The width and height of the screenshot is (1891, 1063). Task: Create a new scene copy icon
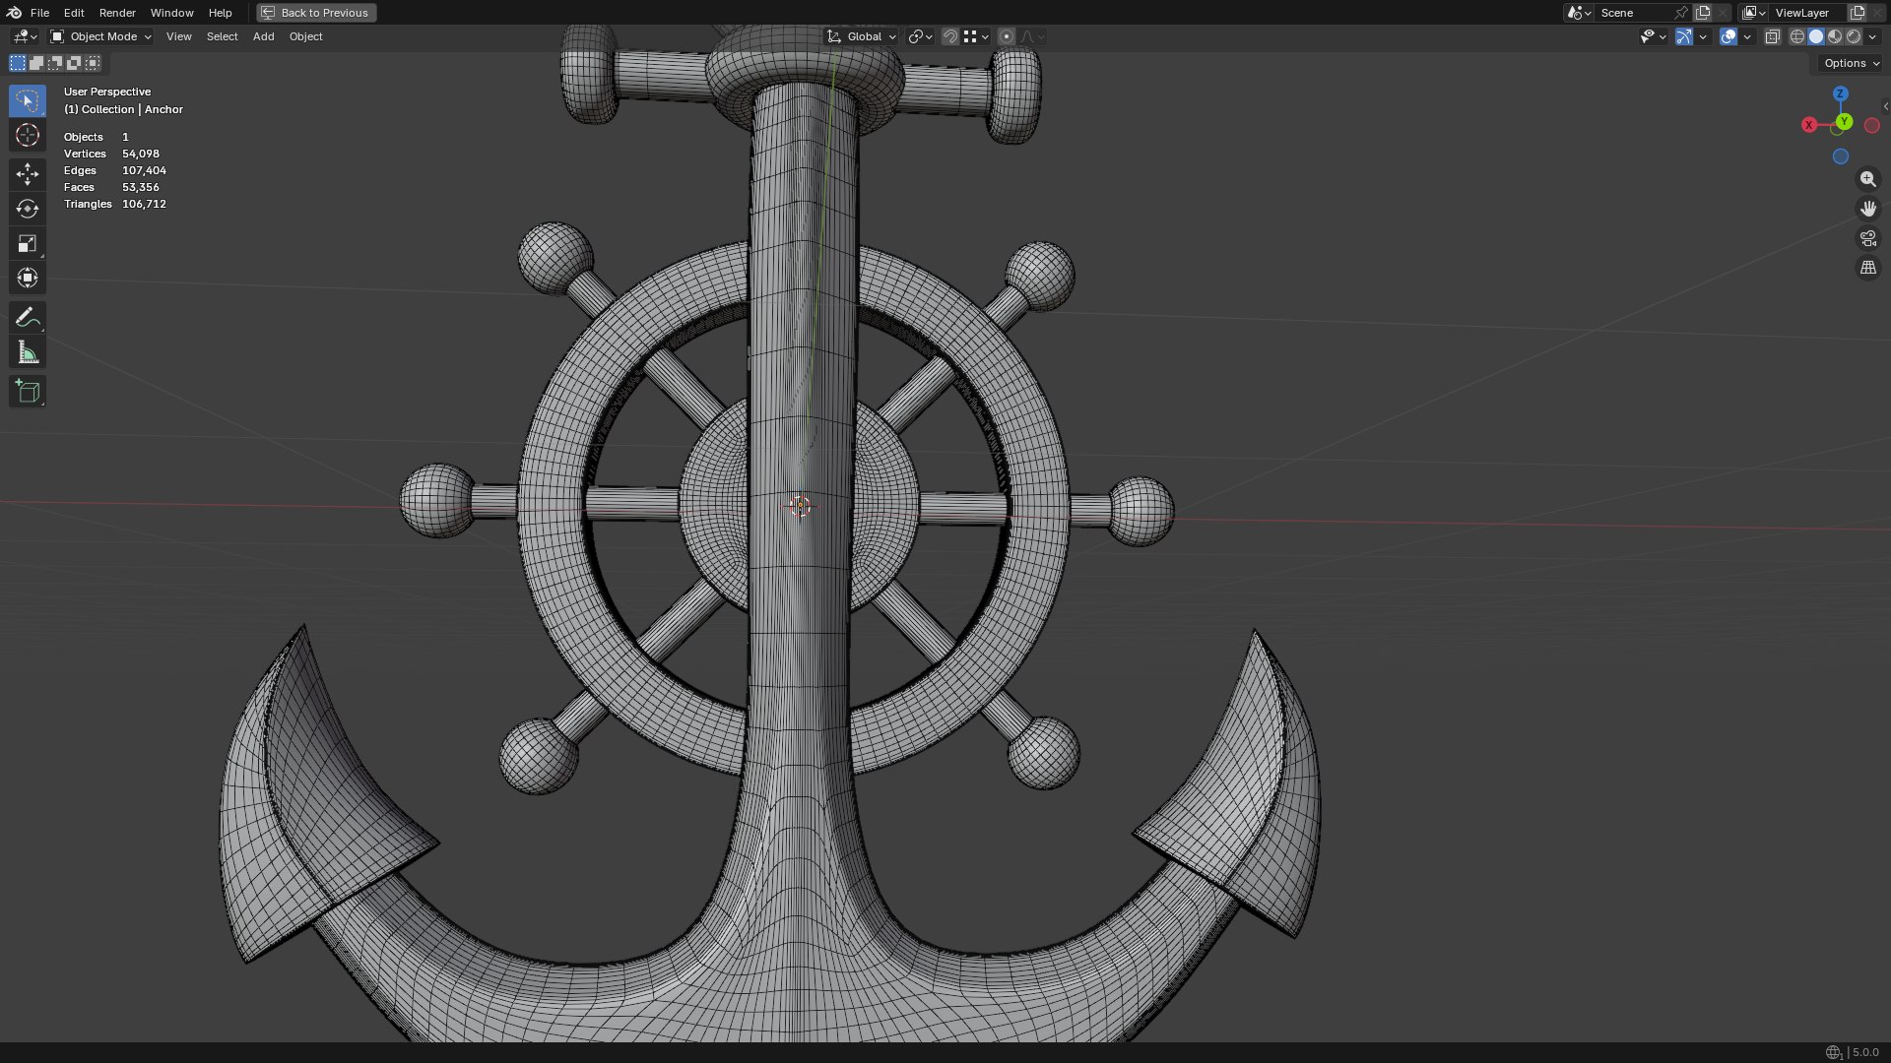(x=1703, y=13)
